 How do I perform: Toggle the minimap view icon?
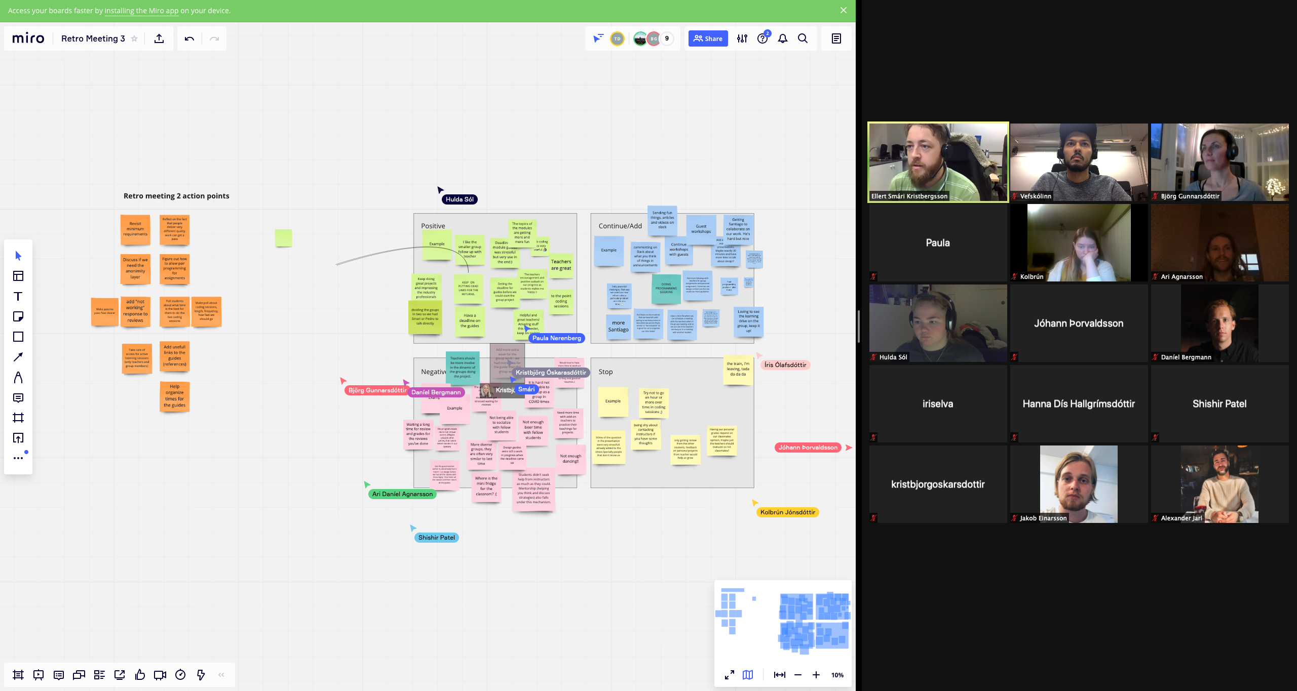(x=748, y=675)
